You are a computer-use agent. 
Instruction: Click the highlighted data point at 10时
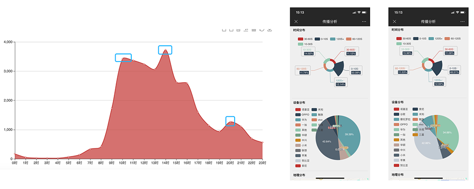tap(123, 58)
